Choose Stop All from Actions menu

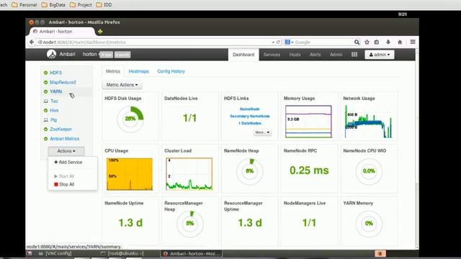64,184
